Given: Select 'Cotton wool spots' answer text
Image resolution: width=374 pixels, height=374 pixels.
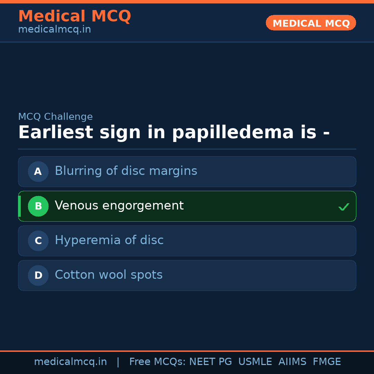Looking at the screenshot, I should [109, 275].
